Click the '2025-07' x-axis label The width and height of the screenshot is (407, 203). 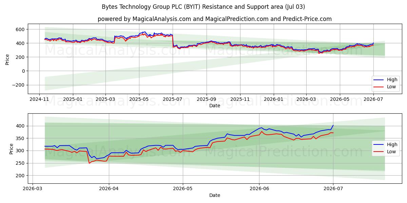(x=172, y=99)
